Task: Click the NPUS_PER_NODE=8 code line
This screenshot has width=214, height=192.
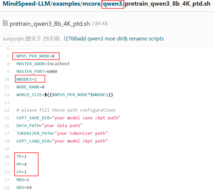Action: pos(35,56)
